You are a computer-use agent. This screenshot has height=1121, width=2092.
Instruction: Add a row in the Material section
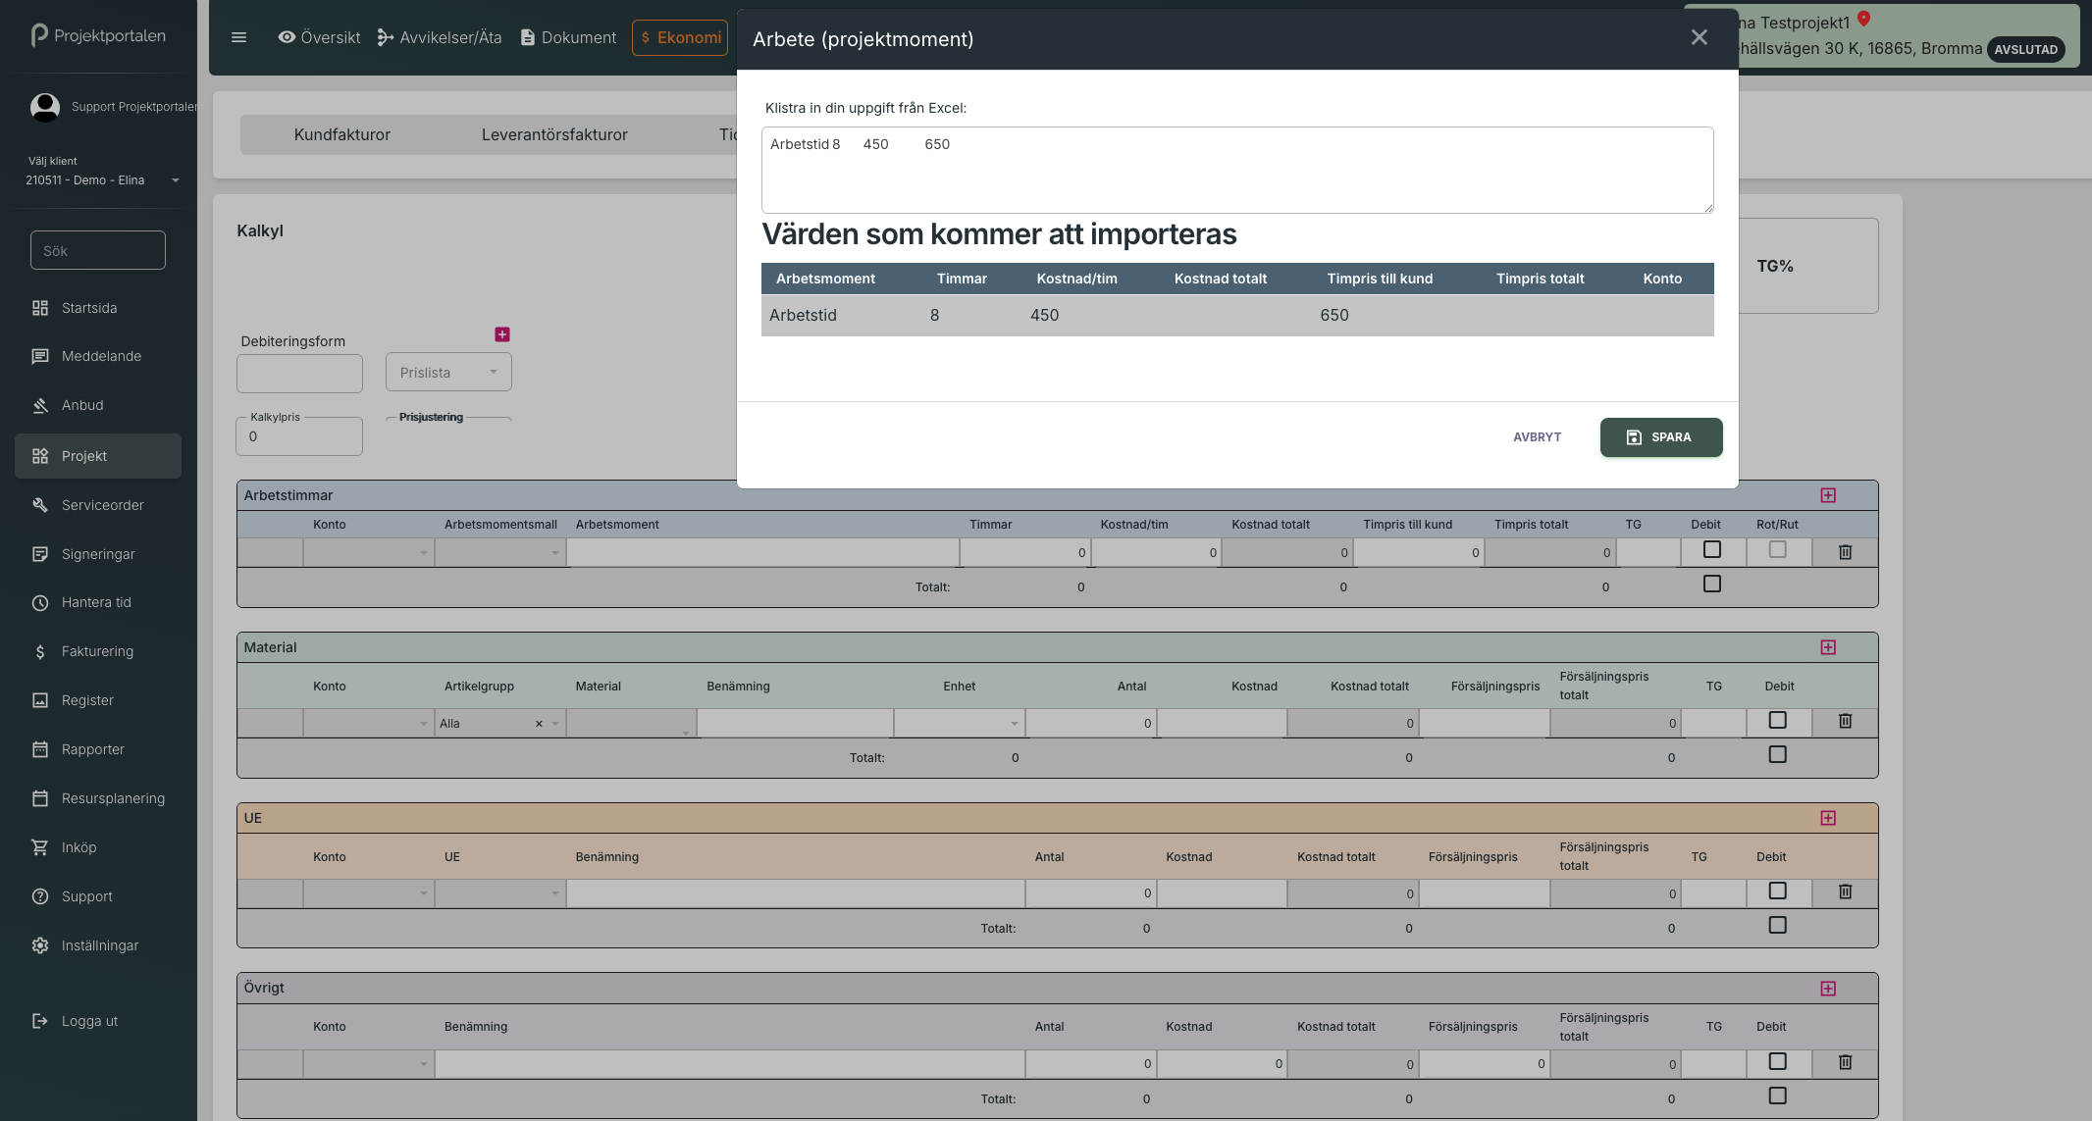1827,647
